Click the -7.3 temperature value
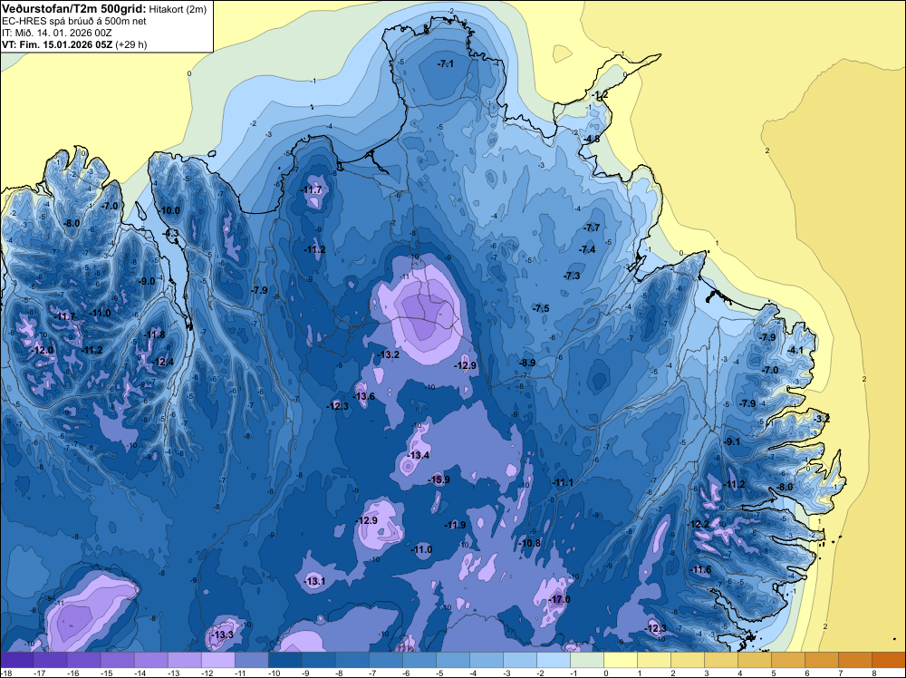Screen dimensions: 906x678 (x=572, y=276)
